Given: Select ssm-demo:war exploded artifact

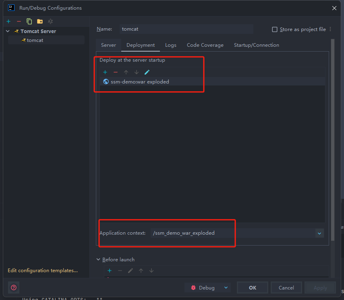Looking at the screenshot, I should point(139,81).
